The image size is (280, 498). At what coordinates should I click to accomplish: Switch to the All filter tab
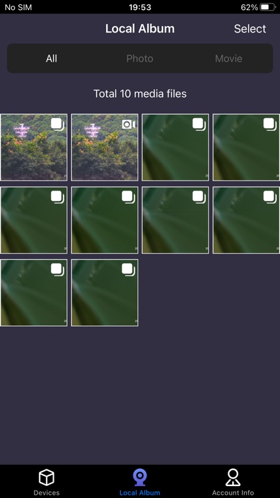(52, 58)
